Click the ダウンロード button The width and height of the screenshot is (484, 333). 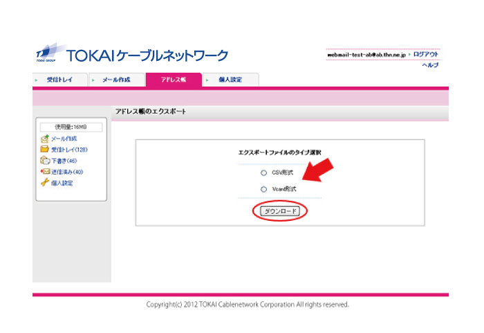280,211
